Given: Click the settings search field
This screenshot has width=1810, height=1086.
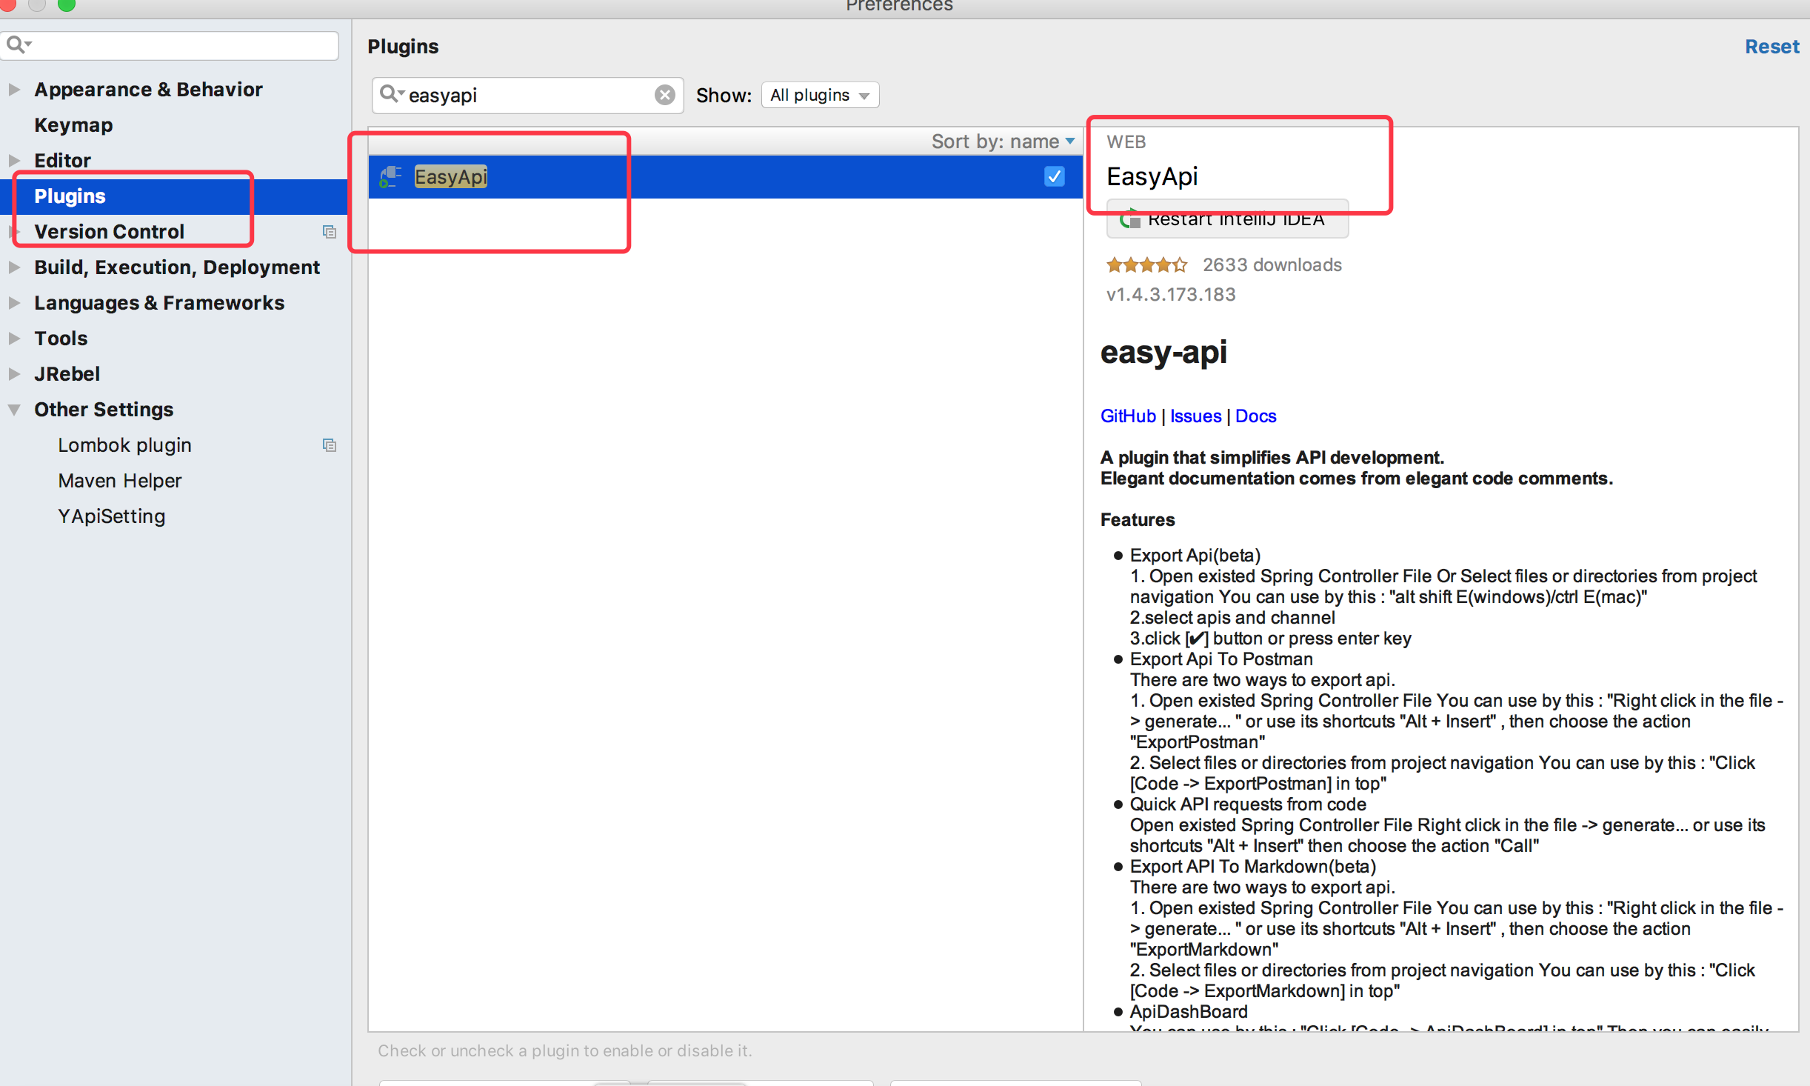Looking at the screenshot, I should tap(170, 45).
